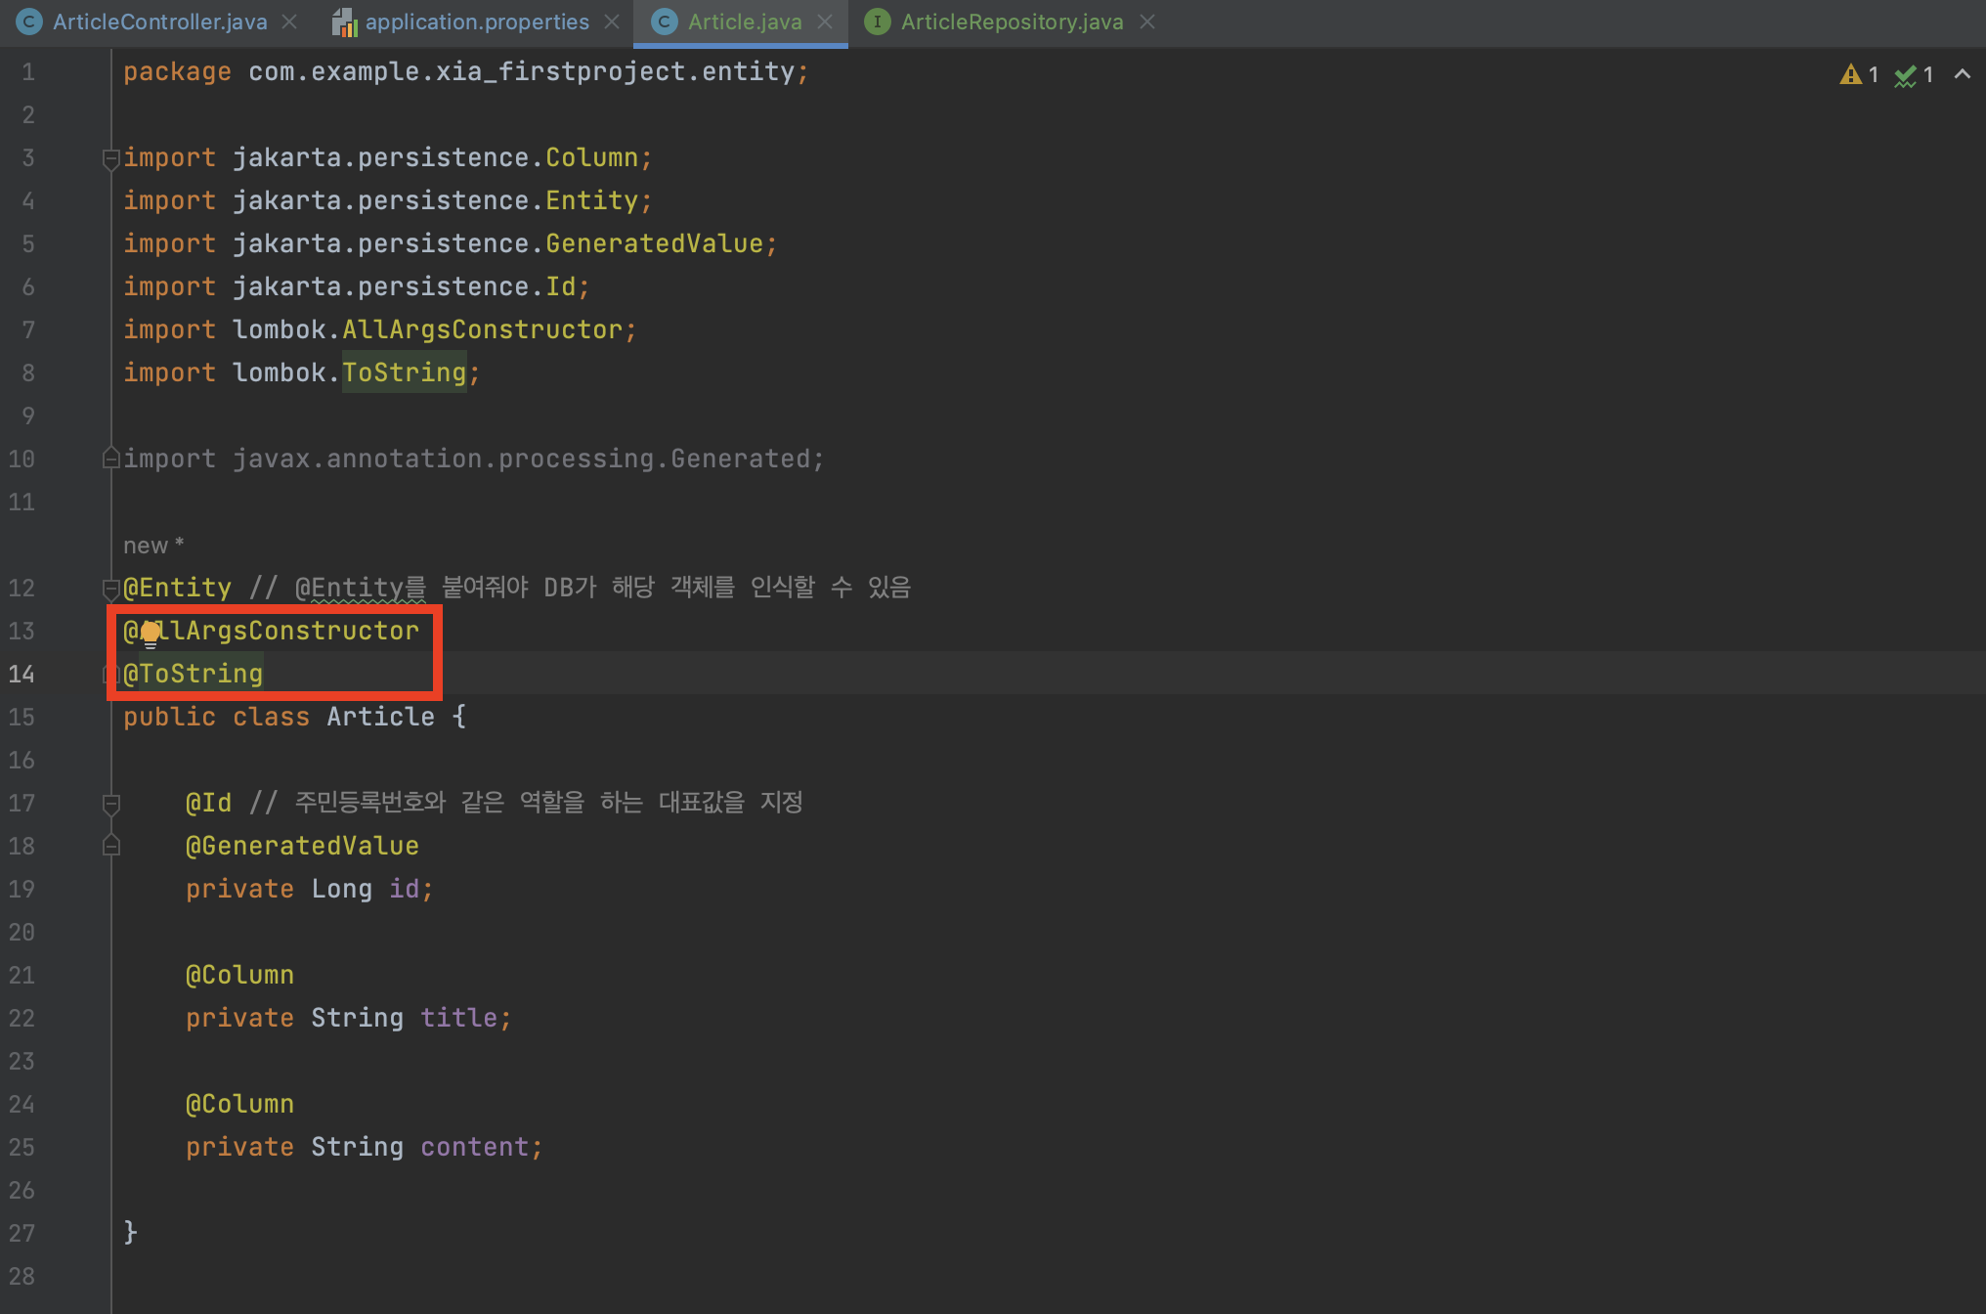Close the ArticleRepository.java tab
Image resolution: width=1986 pixels, height=1314 pixels.
[1147, 22]
